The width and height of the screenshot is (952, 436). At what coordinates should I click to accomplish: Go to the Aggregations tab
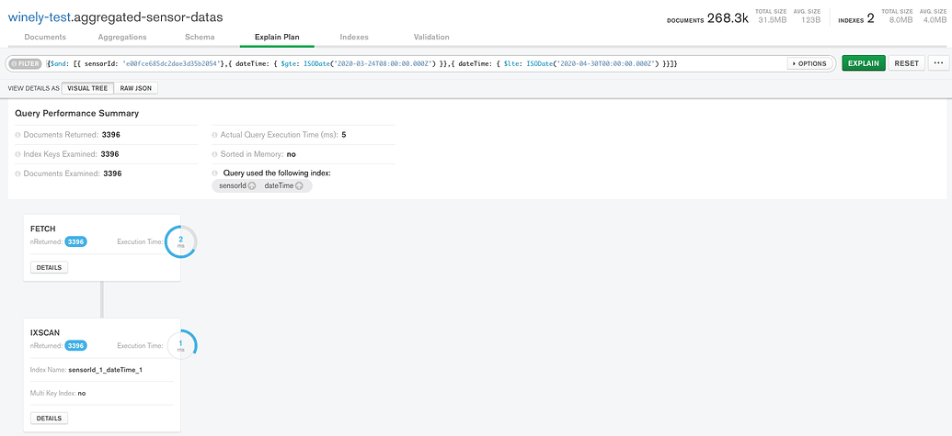pyautogui.click(x=122, y=37)
